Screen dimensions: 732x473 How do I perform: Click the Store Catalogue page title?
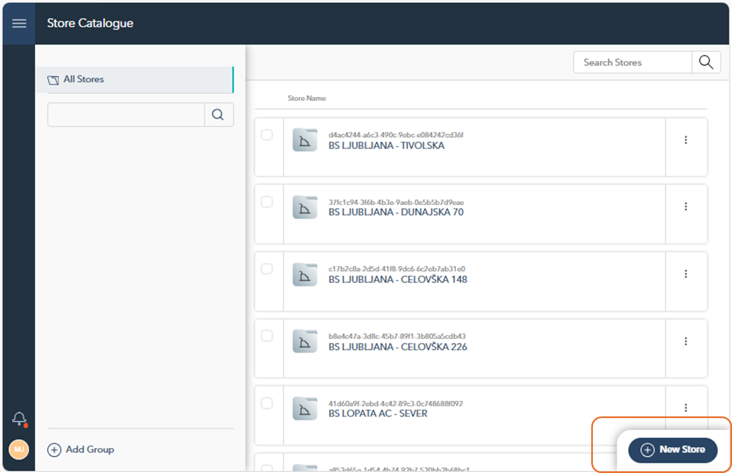90,24
